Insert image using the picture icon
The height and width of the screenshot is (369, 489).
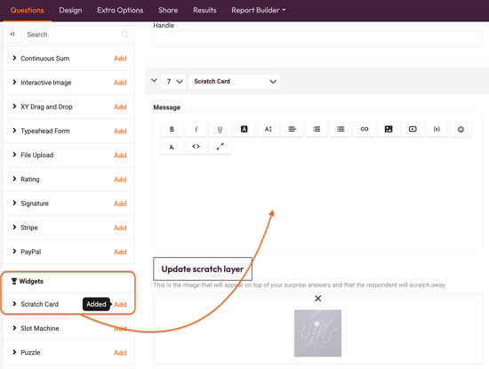(x=389, y=129)
